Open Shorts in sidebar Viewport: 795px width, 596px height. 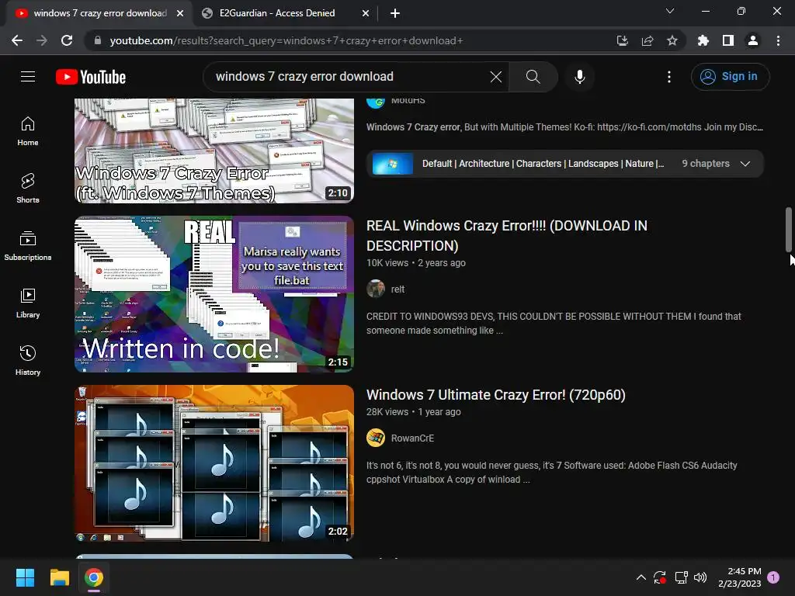coord(28,189)
